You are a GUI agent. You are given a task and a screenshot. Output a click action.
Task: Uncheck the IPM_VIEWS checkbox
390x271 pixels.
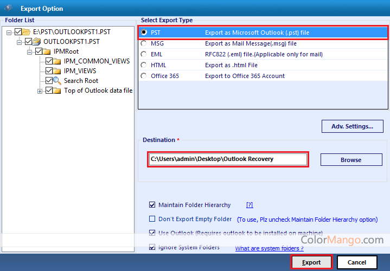(x=49, y=71)
